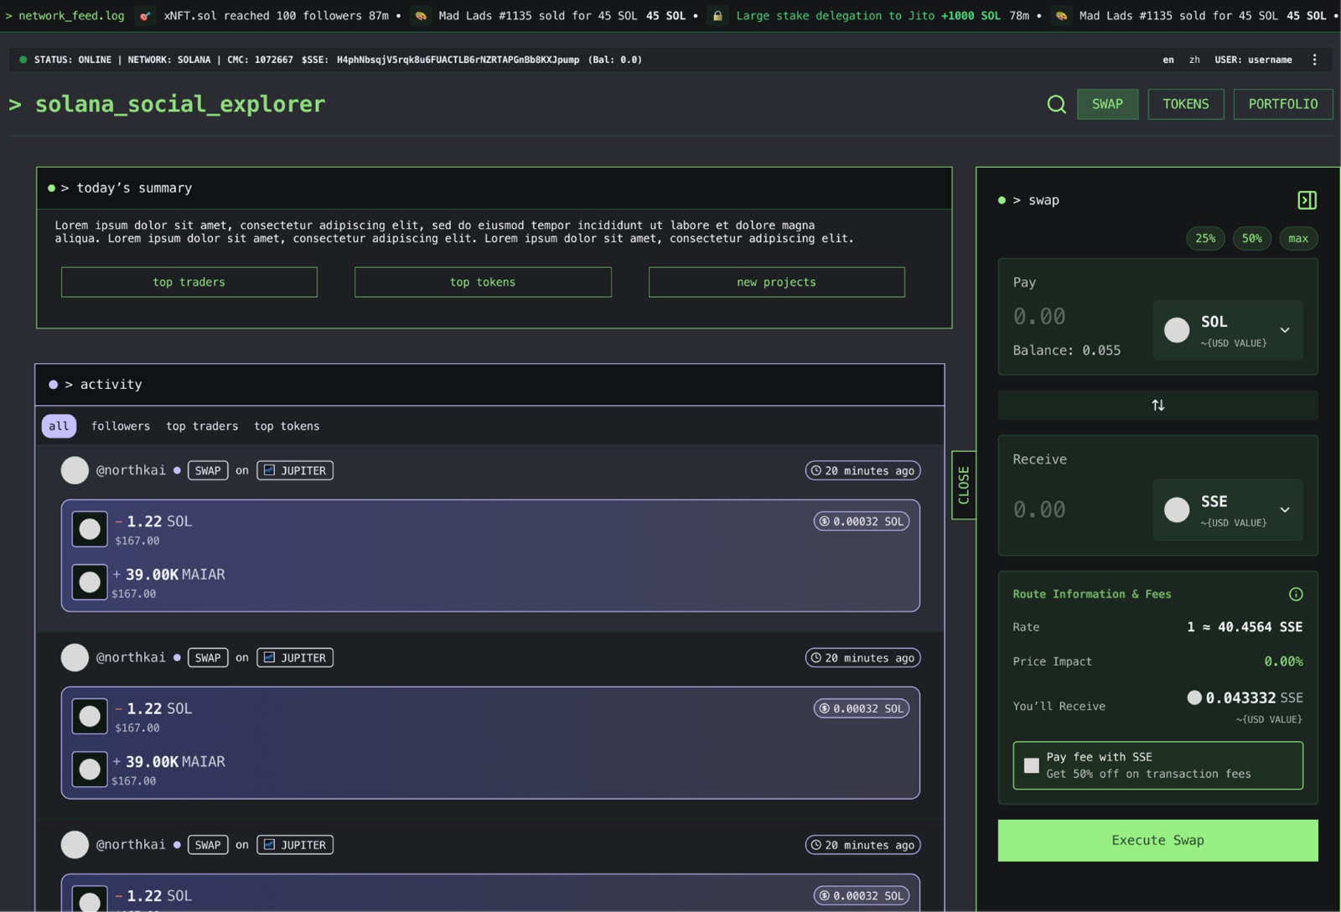The width and height of the screenshot is (1341, 912).
Task: Enable the Pay fee with SSE checkbox
Action: [1032, 765]
